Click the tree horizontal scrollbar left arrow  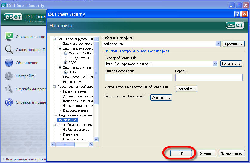point(53,144)
